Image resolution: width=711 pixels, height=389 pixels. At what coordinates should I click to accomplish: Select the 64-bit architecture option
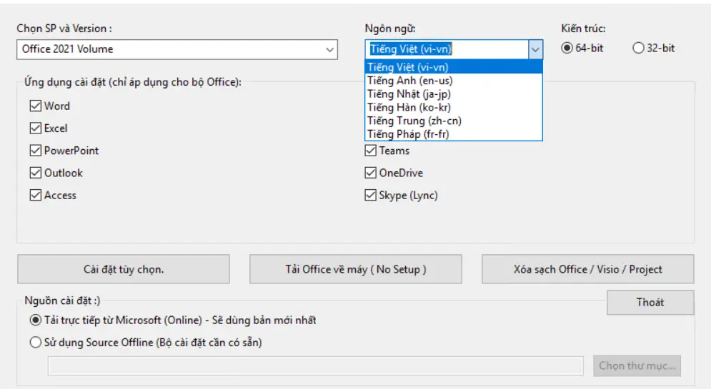pos(567,49)
